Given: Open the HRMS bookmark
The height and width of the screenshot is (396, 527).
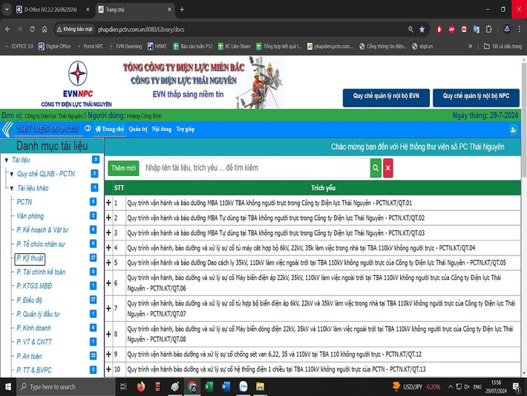Looking at the screenshot, I should click(x=157, y=46).
